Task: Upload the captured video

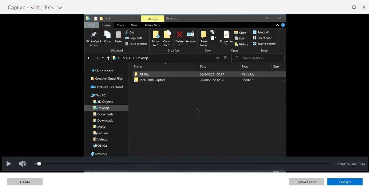Action: tap(345, 182)
